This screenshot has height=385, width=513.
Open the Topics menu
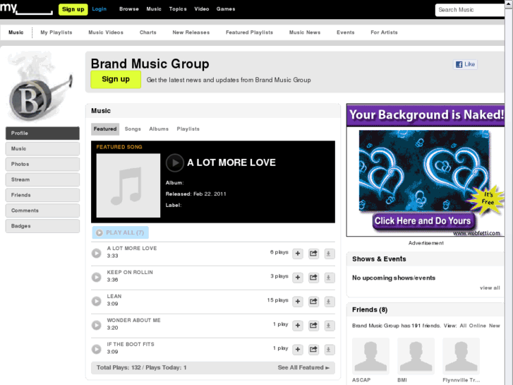click(178, 9)
